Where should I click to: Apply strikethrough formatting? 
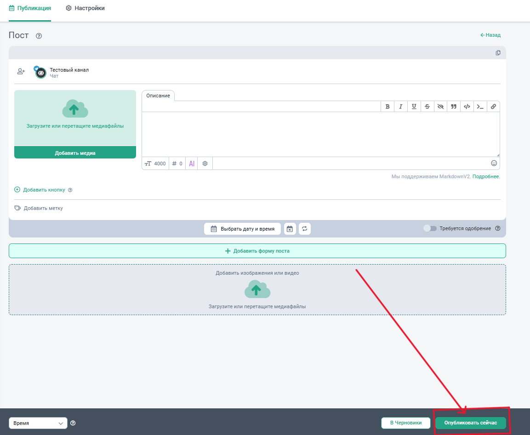[427, 107]
